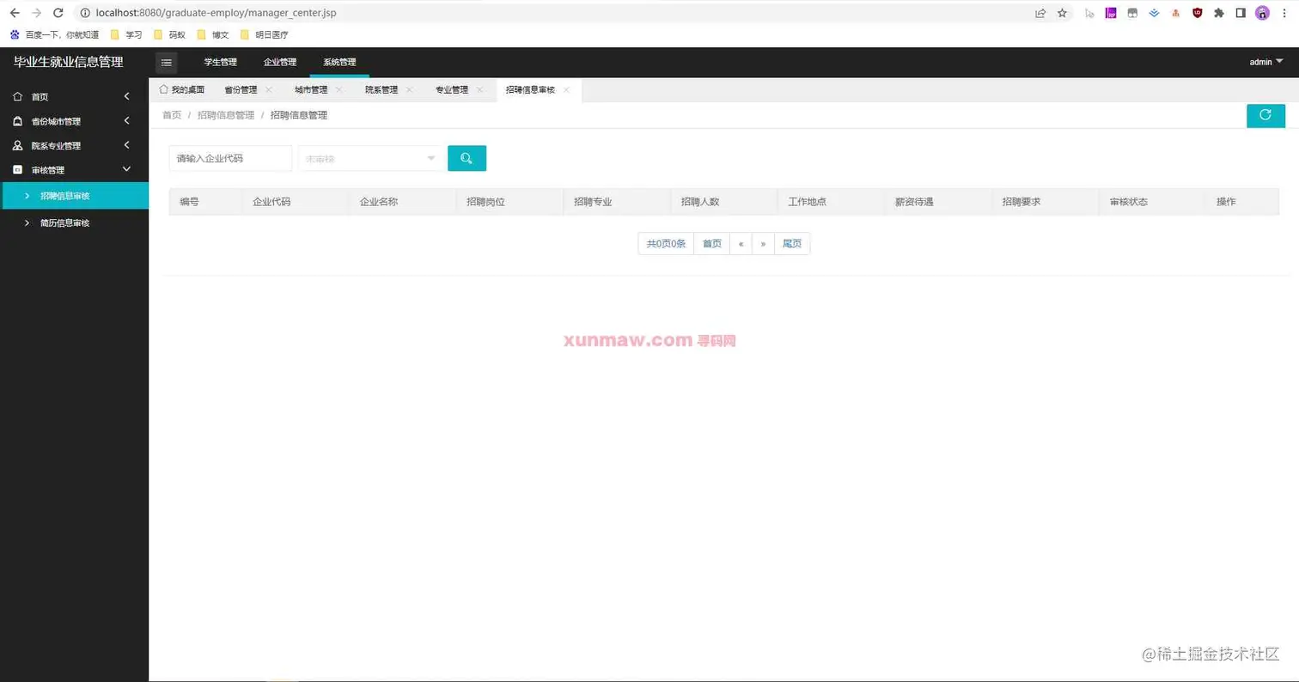The image size is (1299, 682).
Task: Switch to the 城市管理 tab
Action: coord(311,89)
